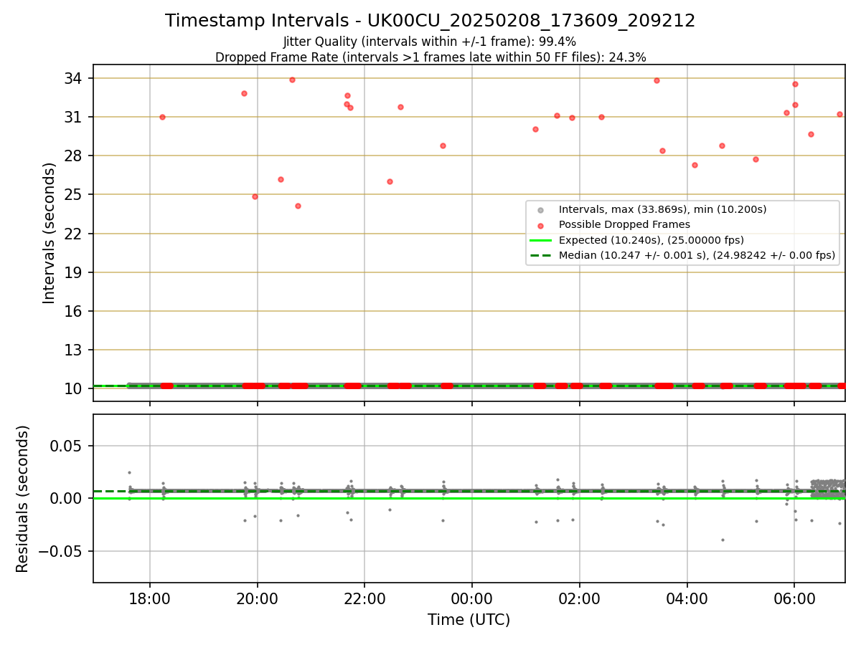Click the 20:00 x-axis tick label
The image size is (861, 645).
257,598
